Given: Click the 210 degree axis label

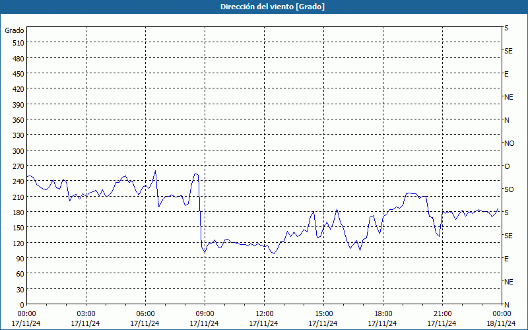Looking at the screenshot, I should 18,197.
